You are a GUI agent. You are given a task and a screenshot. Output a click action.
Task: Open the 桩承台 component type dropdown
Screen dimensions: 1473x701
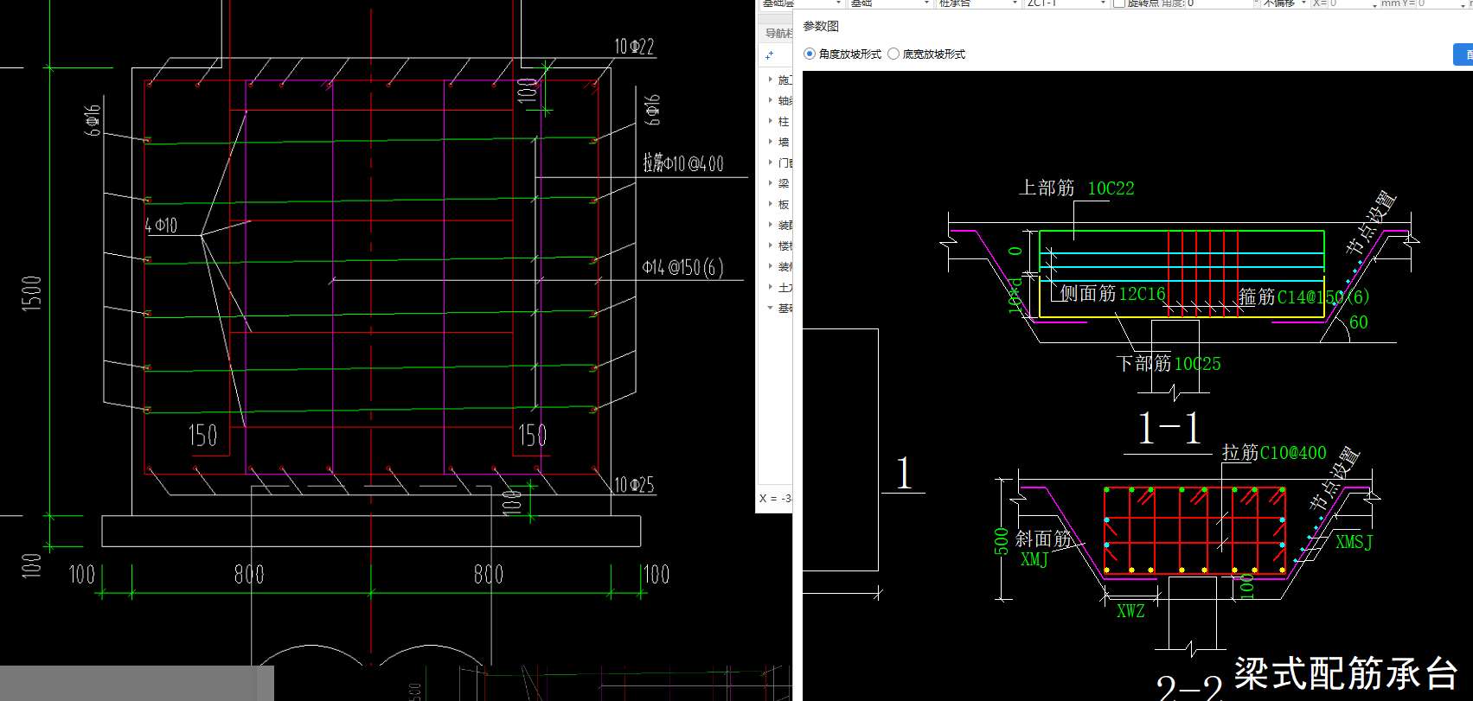(978, 3)
